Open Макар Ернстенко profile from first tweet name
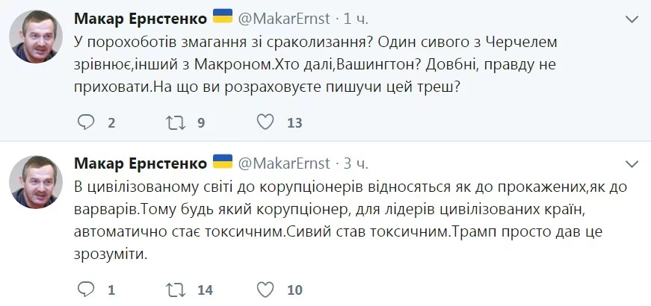The height and width of the screenshot is (306, 651). point(140,16)
